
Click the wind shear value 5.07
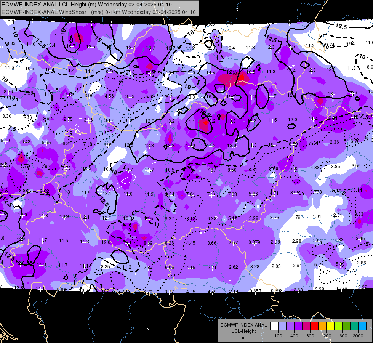(319, 265)
